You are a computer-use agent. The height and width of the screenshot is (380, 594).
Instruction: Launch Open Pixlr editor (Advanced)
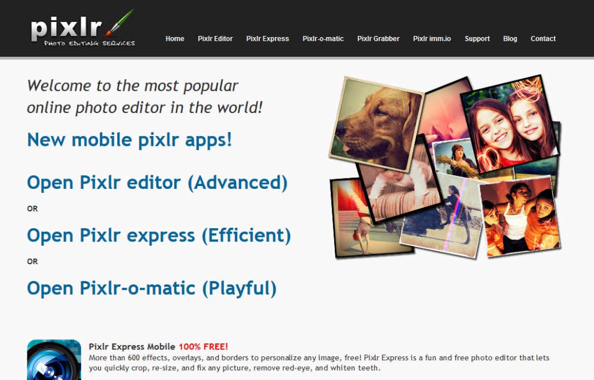(157, 182)
